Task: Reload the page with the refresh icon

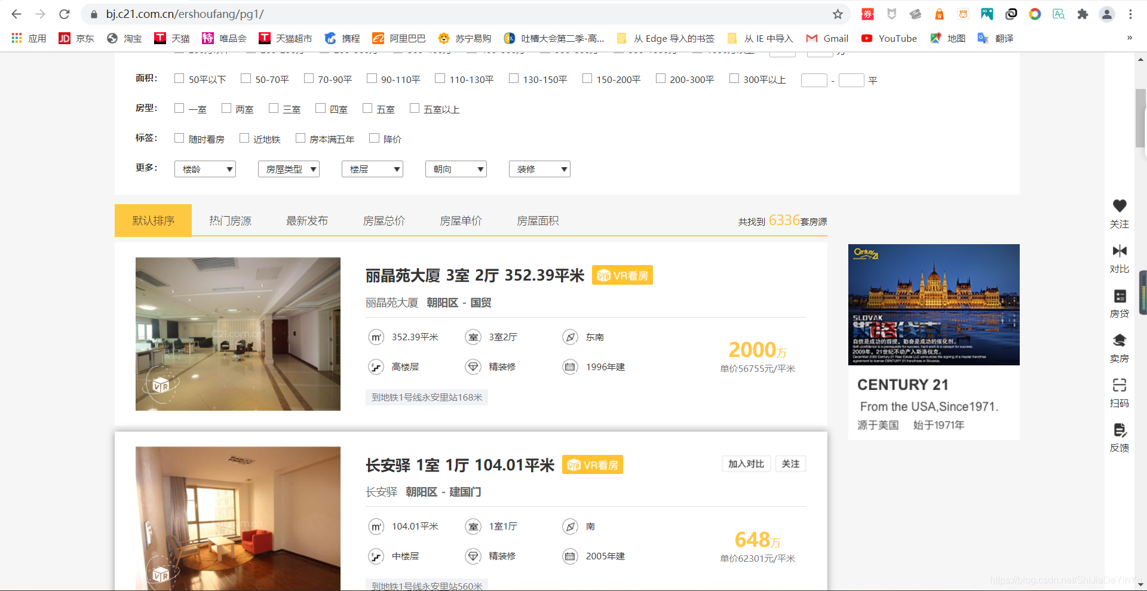Action: pos(65,14)
